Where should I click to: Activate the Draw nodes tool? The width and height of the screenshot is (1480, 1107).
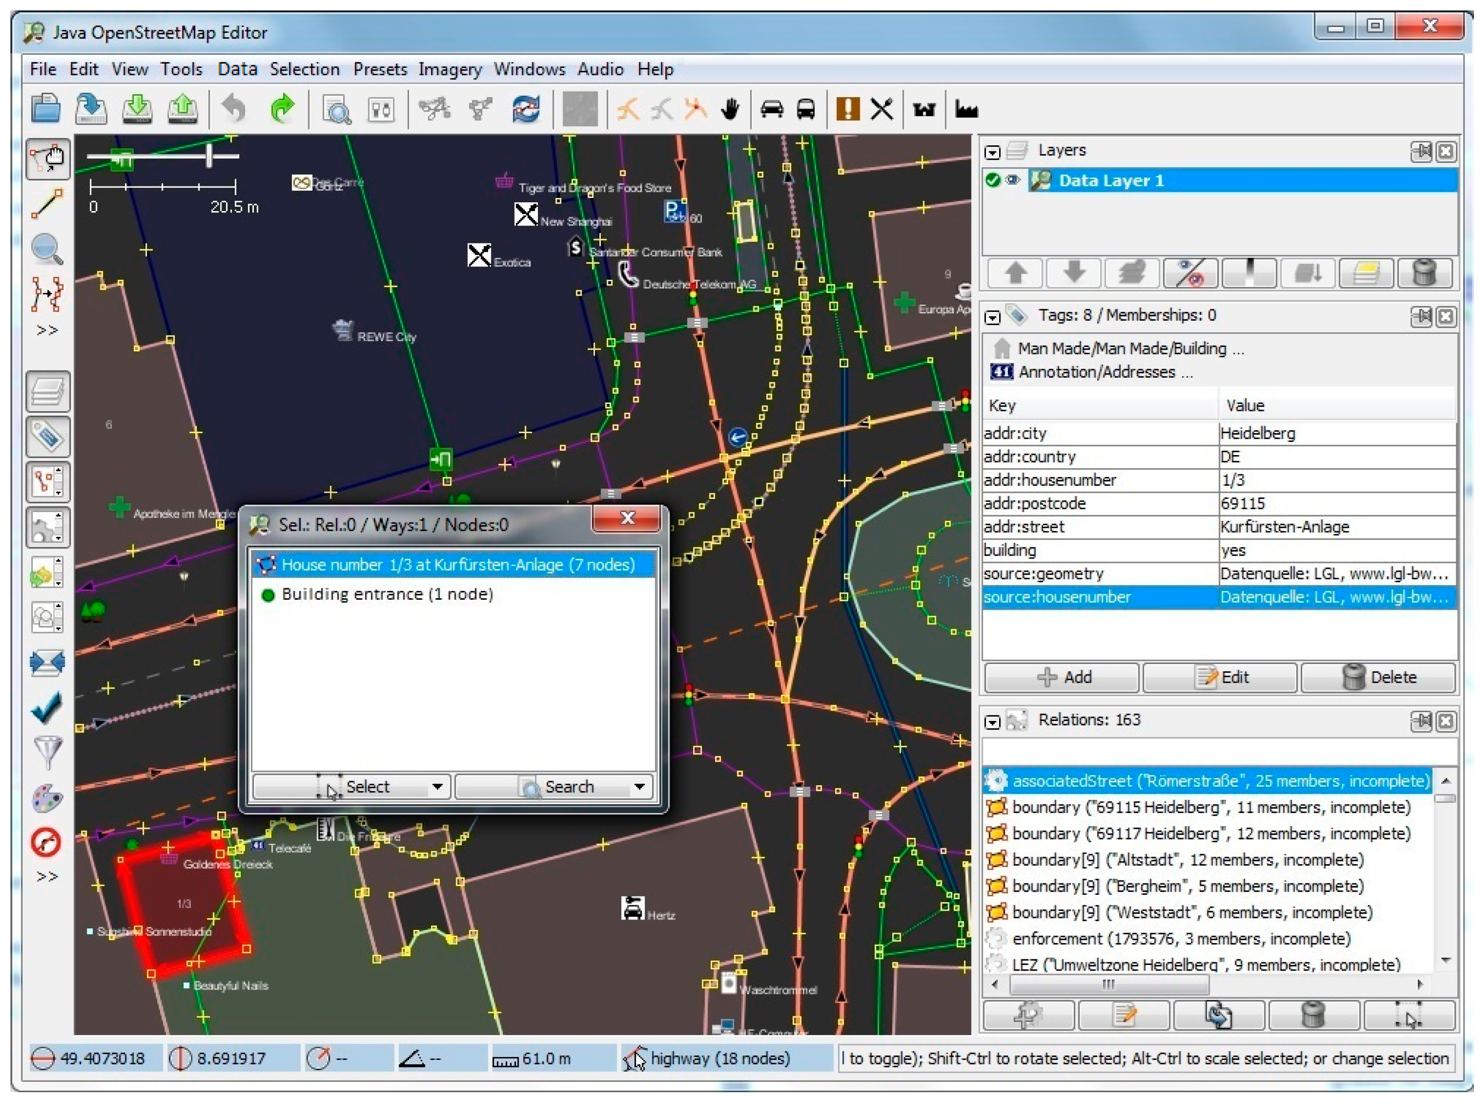pyautogui.click(x=48, y=203)
